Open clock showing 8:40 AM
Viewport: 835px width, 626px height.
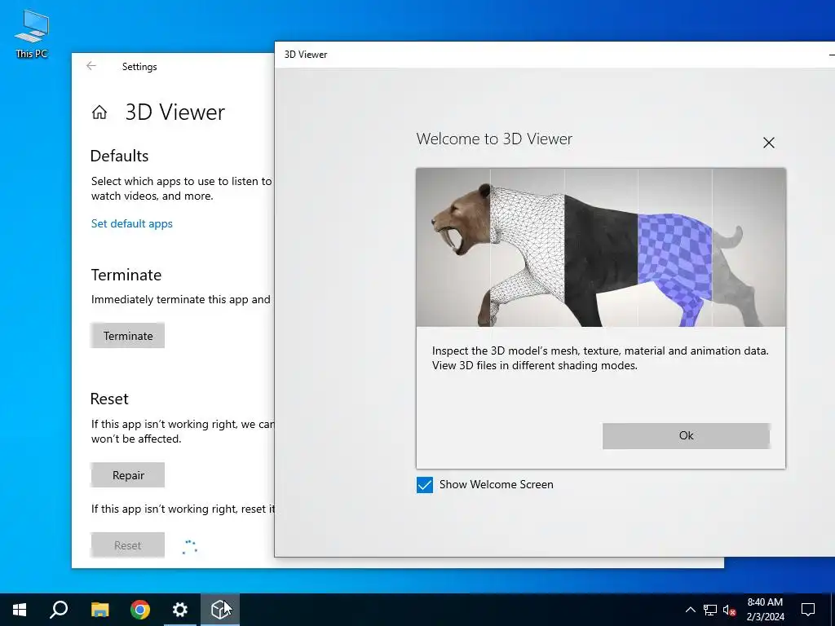pyautogui.click(x=765, y=610)
